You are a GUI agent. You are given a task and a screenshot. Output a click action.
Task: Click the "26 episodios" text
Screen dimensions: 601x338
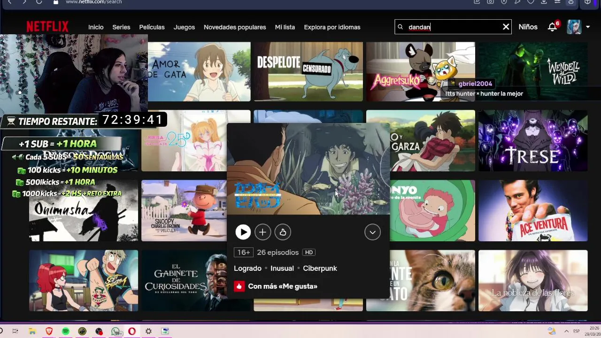click(277, 253)
